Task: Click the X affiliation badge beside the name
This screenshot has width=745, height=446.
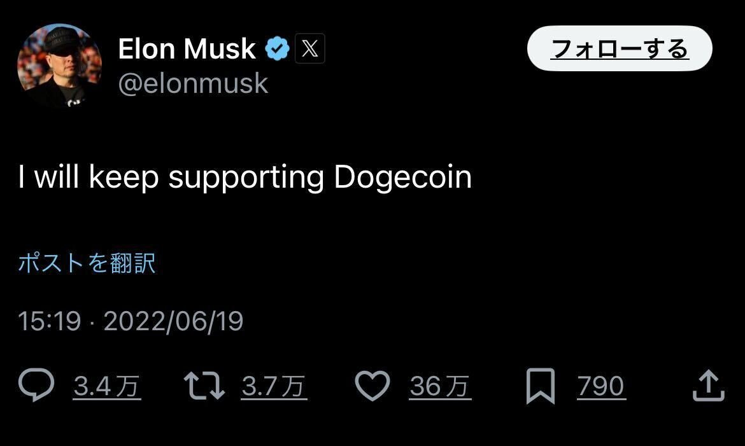Action: 310,49
